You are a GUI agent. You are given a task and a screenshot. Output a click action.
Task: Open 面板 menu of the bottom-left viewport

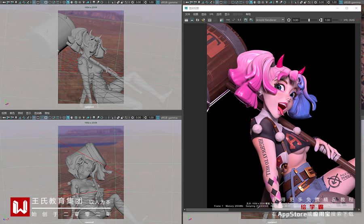[x=47, y=113]
